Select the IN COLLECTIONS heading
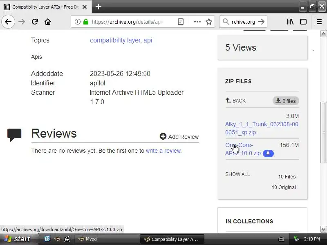327x245 pixels. 249,221
